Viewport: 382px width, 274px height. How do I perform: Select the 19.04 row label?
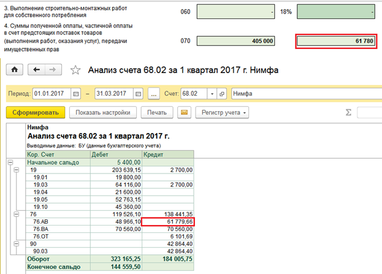pyautogui.click(x=40, y=192)
